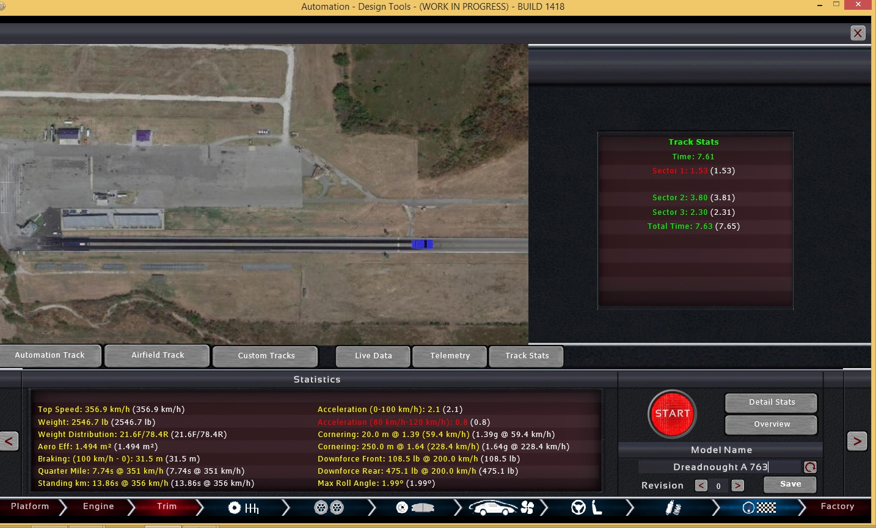The height and width of the screenshot is (528, 876).
Task: Select the blue car on the runway
Action: [422, 244]
